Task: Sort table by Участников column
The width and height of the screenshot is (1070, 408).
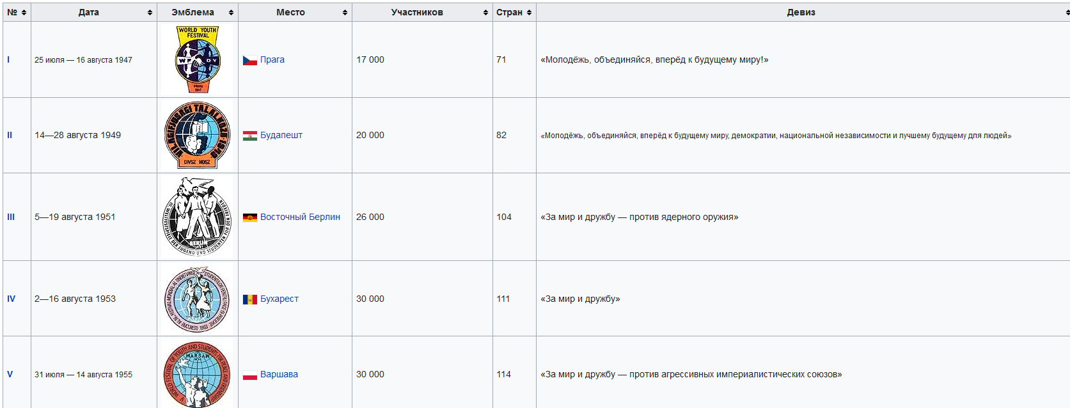Action: click(x=422, y=12)
